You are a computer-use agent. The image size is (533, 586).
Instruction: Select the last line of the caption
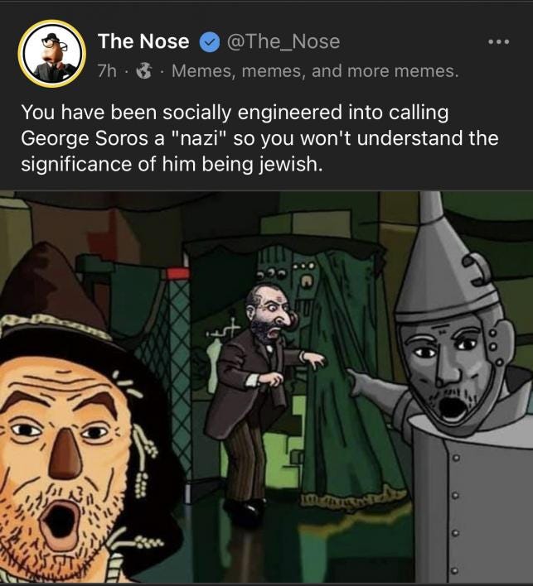pyautogui.click(x=172, y=165)
